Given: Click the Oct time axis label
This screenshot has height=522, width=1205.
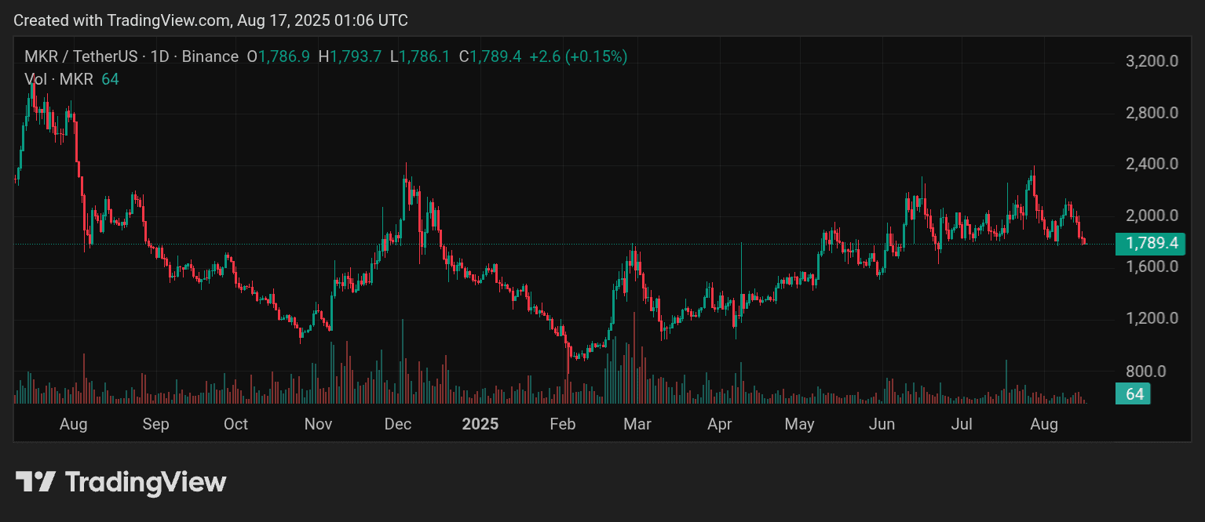Looking at the screenshot, I should [236, 425].
